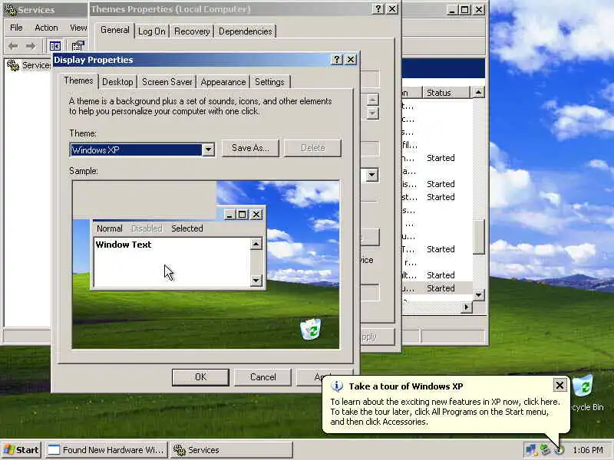The height and width of the screenshot is (460, 614).
Task: Click the scroll-down arrow of the Services list
Action: (478, 295)
